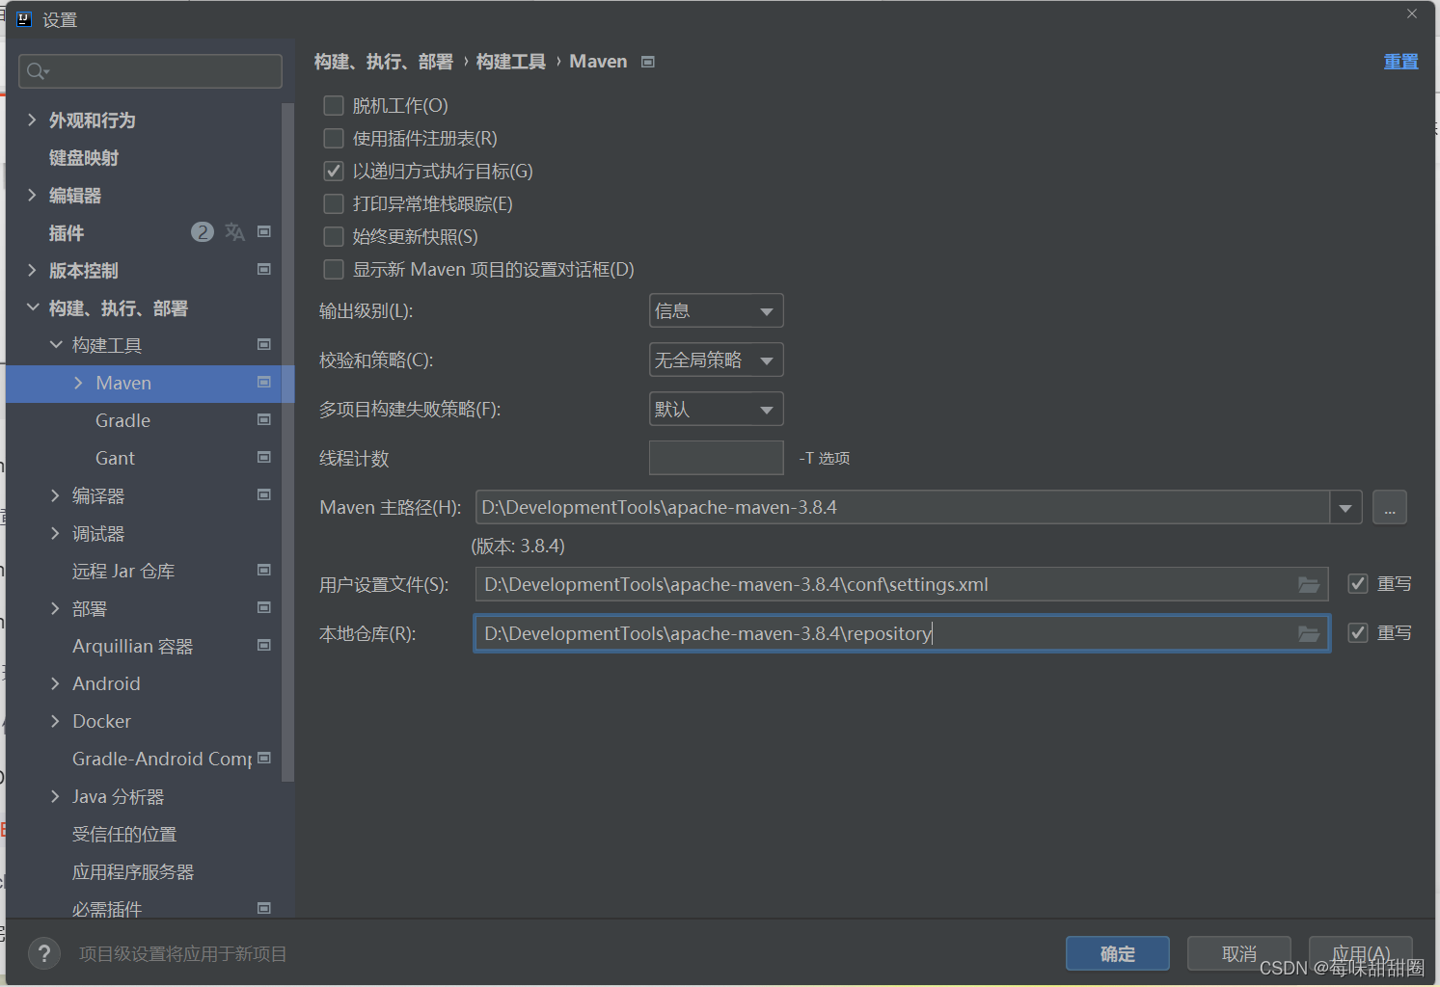This screenshot has width=1440, height=987.
Task: Open the 多项目构建失败策略 dropdown
Action: point(716,409)
